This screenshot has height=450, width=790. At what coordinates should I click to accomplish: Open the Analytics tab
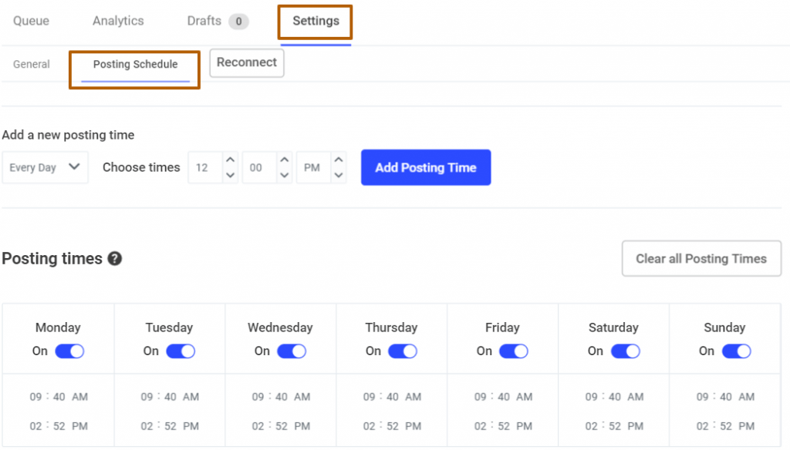click(118, 21)
